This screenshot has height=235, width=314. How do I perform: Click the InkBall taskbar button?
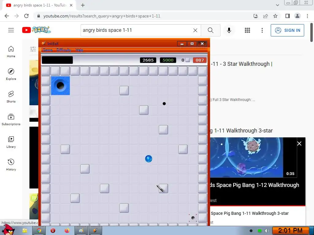(x=95, y=231)
